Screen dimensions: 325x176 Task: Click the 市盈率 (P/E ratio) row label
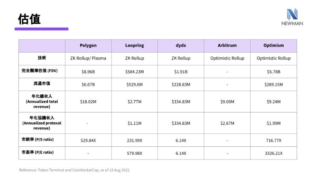click(42, 152)
